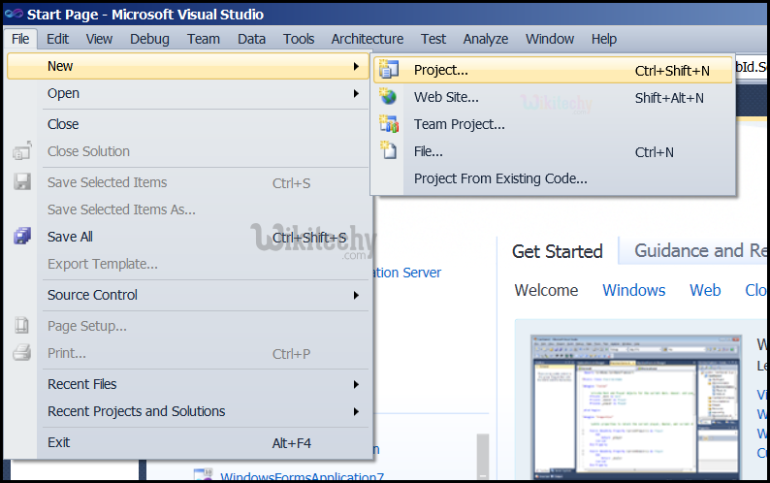The width and height of the screenshot is (770, 483).
Task: Click the recent projects vertical scrollbar
Action: (x=483, y=457)
